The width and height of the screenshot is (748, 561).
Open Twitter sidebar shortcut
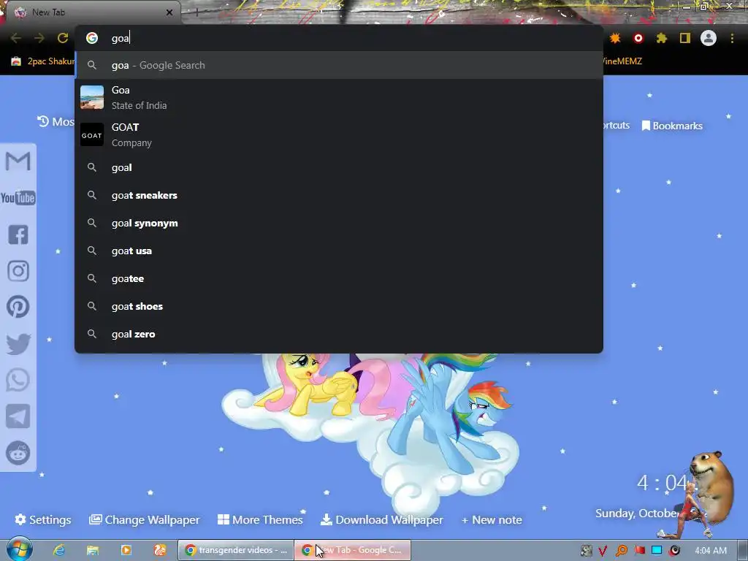click(x=18, y=344)
